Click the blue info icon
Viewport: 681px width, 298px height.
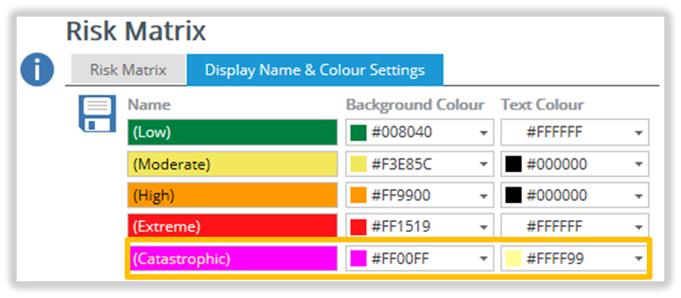(37, 69)
